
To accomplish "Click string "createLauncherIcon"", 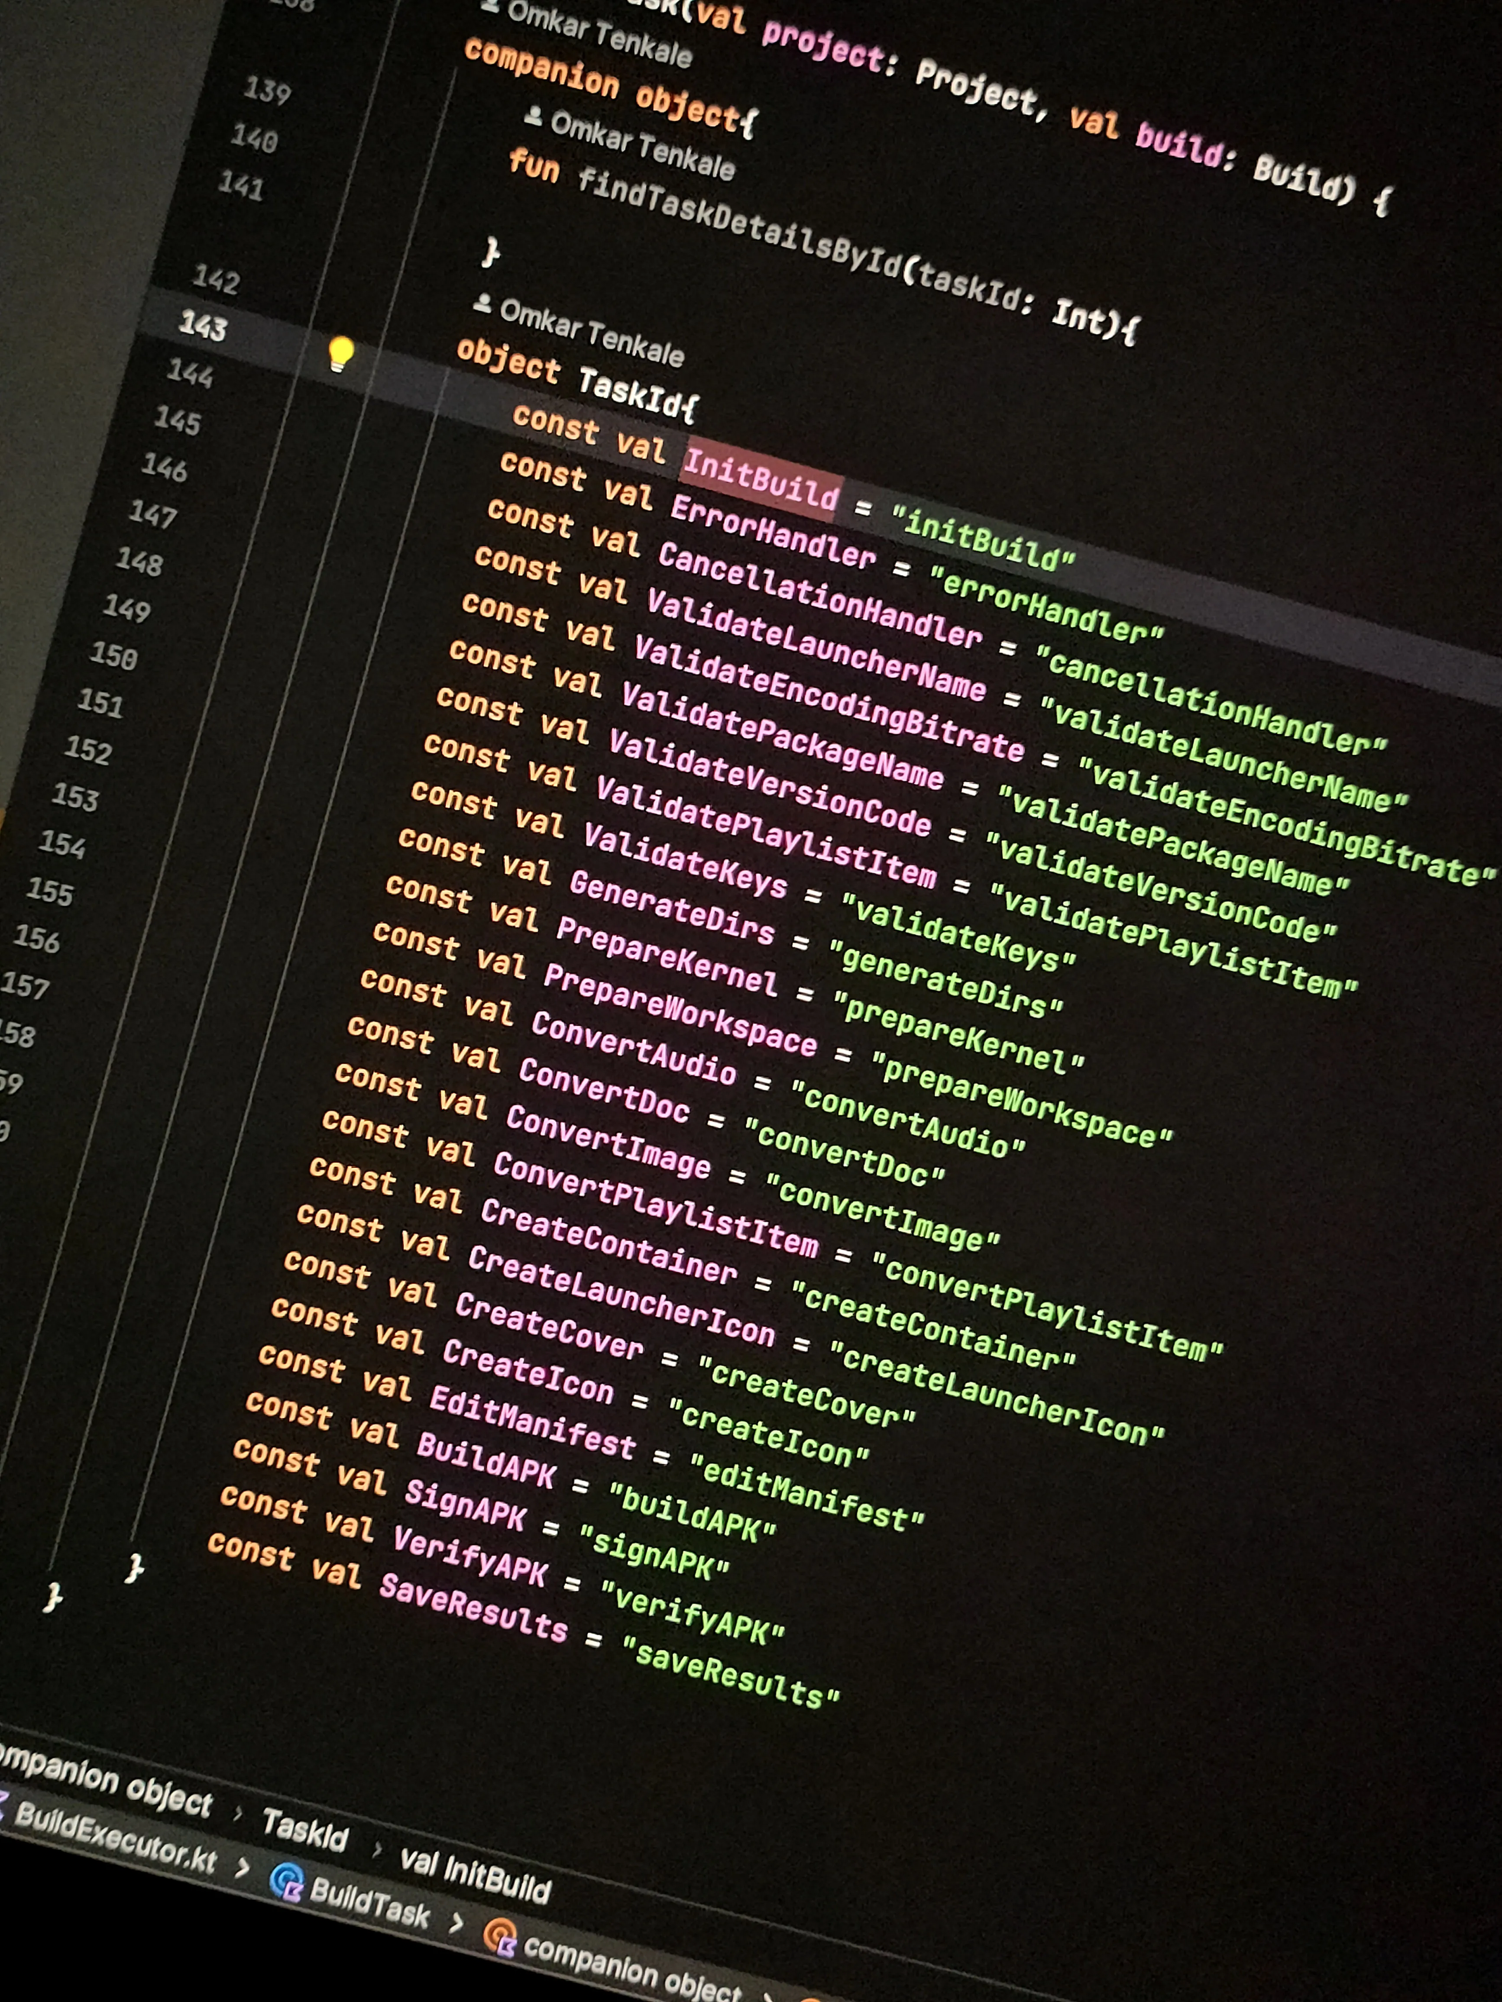I will pyautogui.click(x=998, y=1393).
